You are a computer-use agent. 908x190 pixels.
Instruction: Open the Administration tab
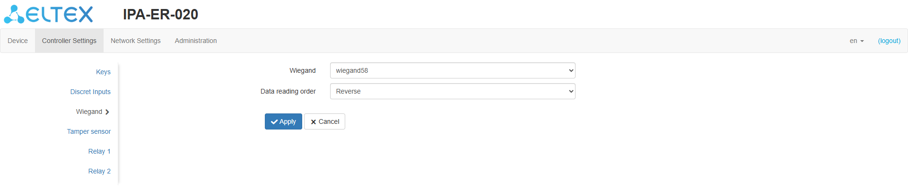pyautogui.click(x=196, y=41)
